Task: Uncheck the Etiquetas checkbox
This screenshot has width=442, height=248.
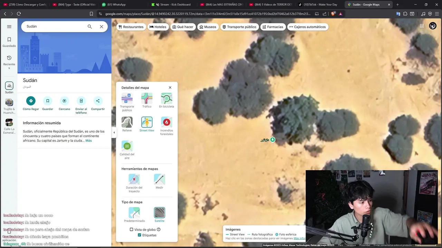Action: 140,235
